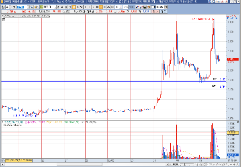Select the 일 daily period tab
Viewport: 241px width, 168px height.
coord(58,7)
